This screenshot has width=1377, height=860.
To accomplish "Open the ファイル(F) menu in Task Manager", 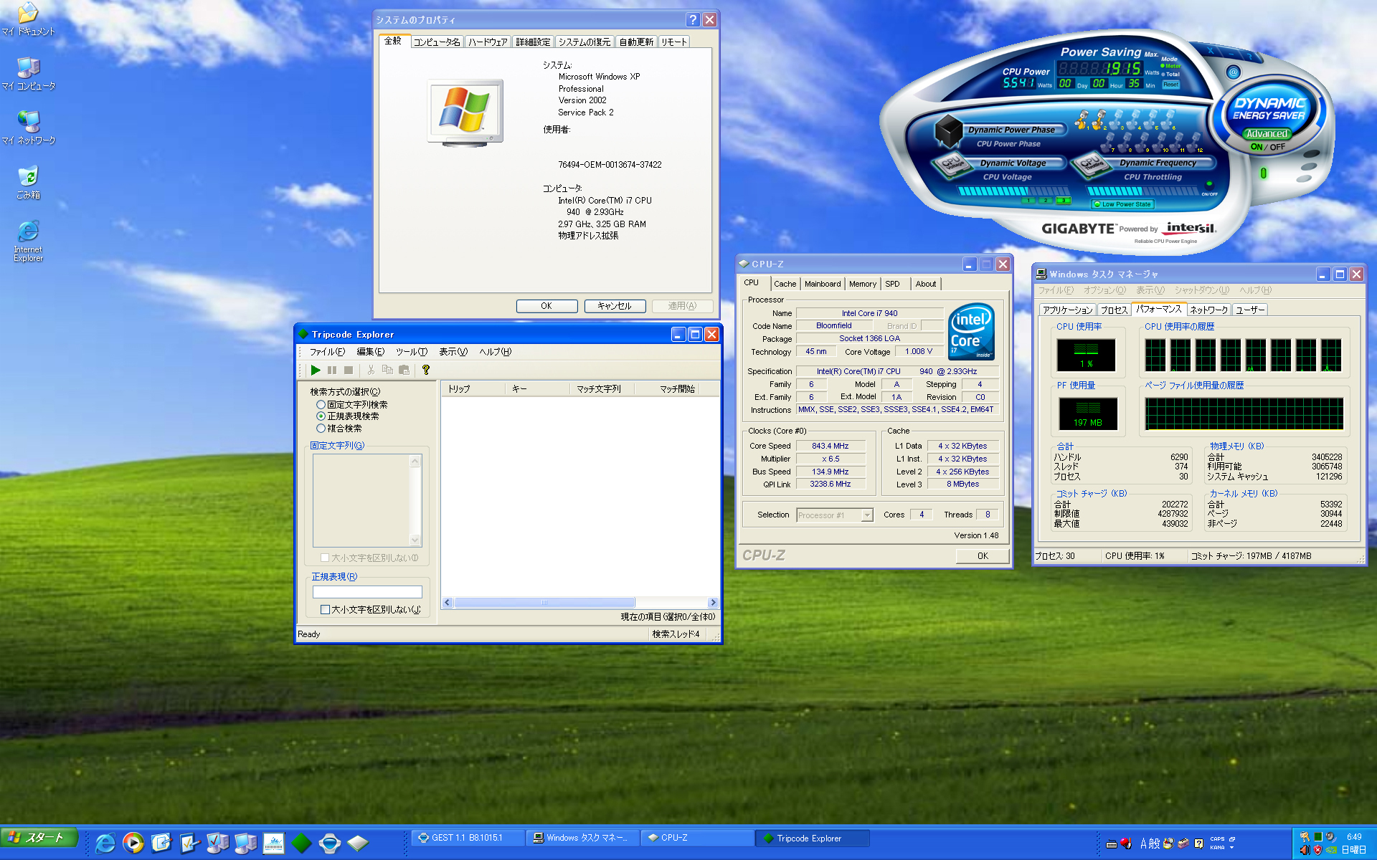I will tap(1056, 290).
